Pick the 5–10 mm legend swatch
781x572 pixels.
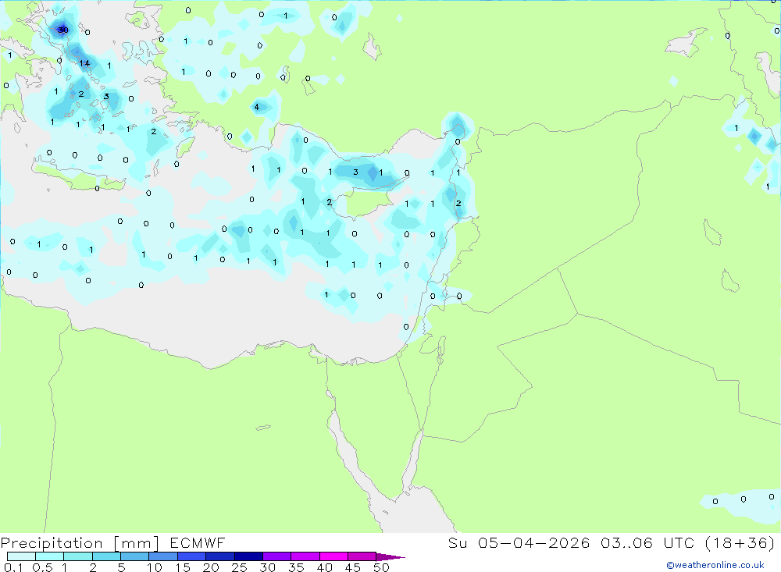click(134, 556)
